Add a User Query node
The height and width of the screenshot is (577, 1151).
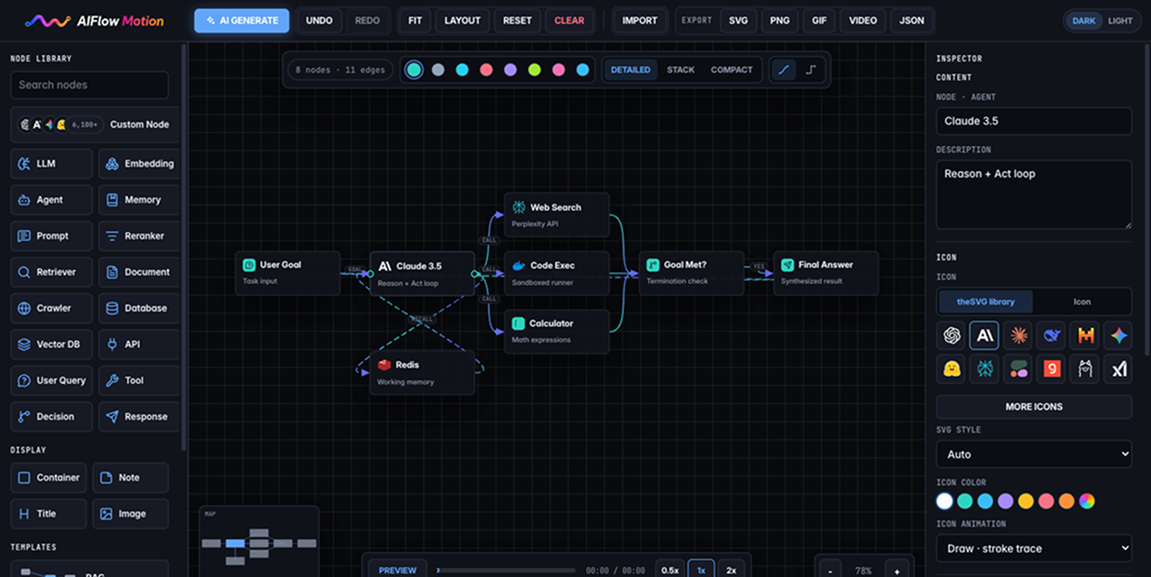click(51, 380)
